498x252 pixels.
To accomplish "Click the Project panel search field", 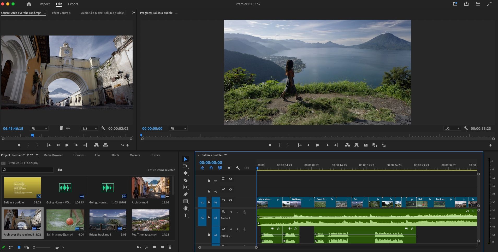I will click(27, 170).
